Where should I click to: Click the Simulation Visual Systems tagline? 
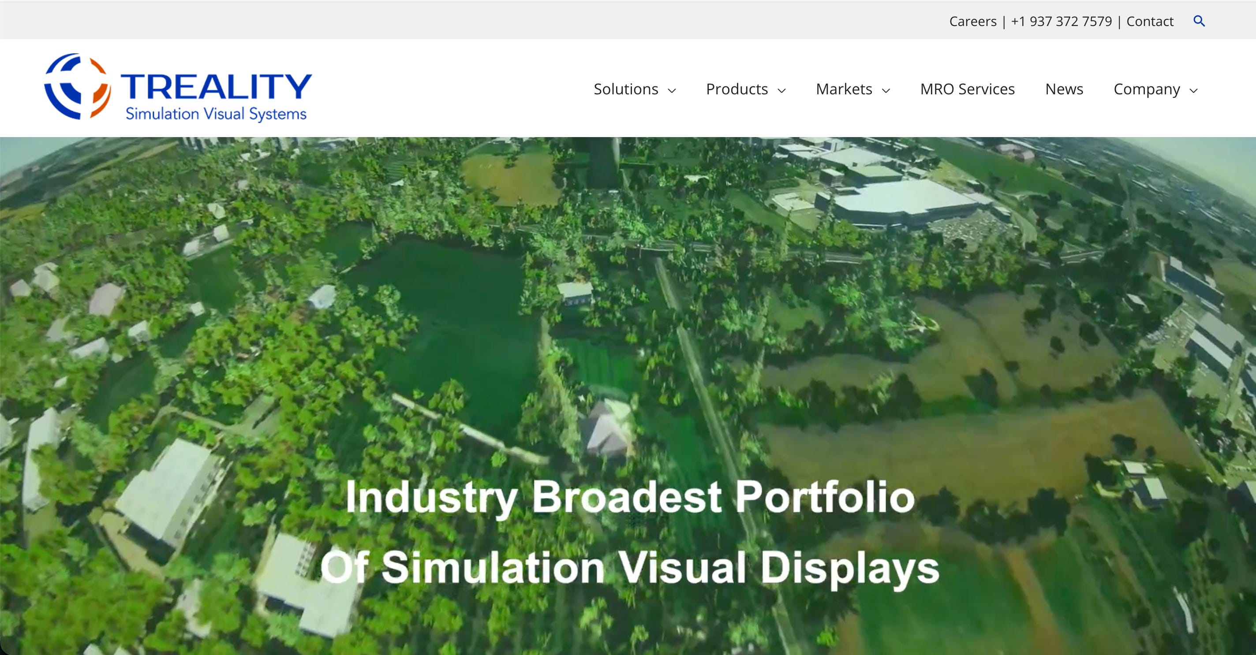(x=216, y=114)
